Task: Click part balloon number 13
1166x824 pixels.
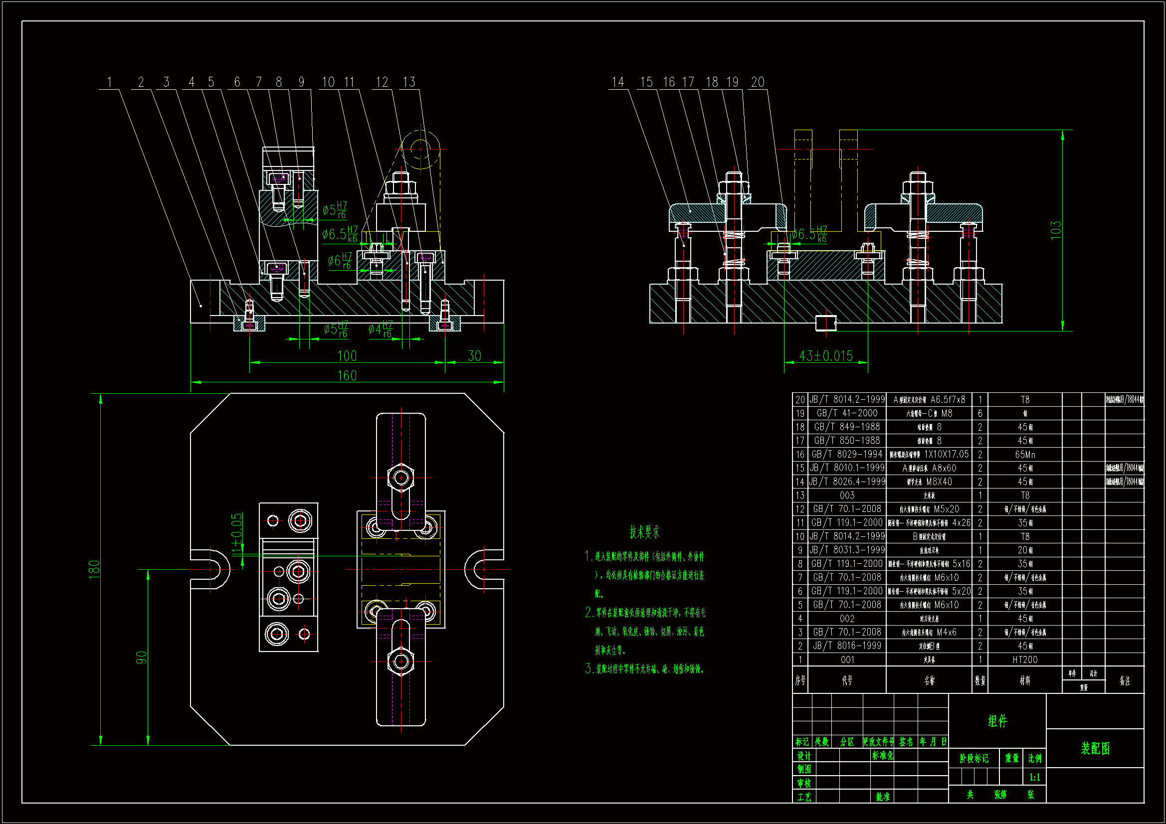Action: click(409, 82)
